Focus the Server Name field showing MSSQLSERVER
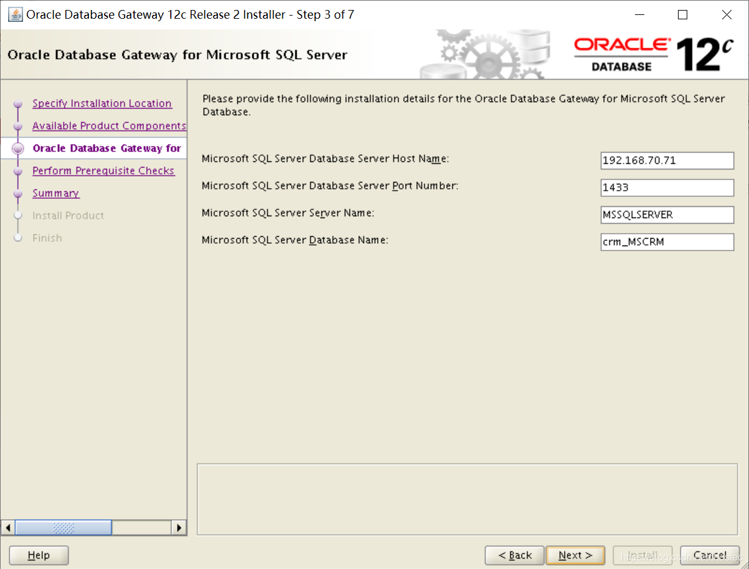 coord(667,215)
